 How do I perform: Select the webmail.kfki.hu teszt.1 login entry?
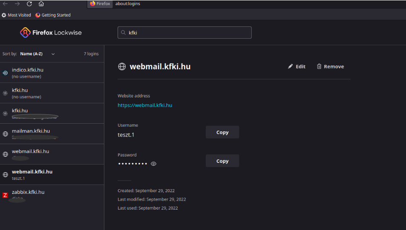pyautogui.click(x=52, y=174)
